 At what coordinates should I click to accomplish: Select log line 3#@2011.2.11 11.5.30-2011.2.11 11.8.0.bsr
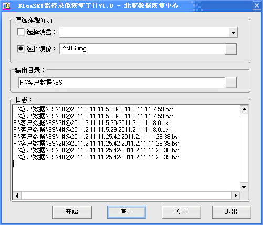(91, 123)
